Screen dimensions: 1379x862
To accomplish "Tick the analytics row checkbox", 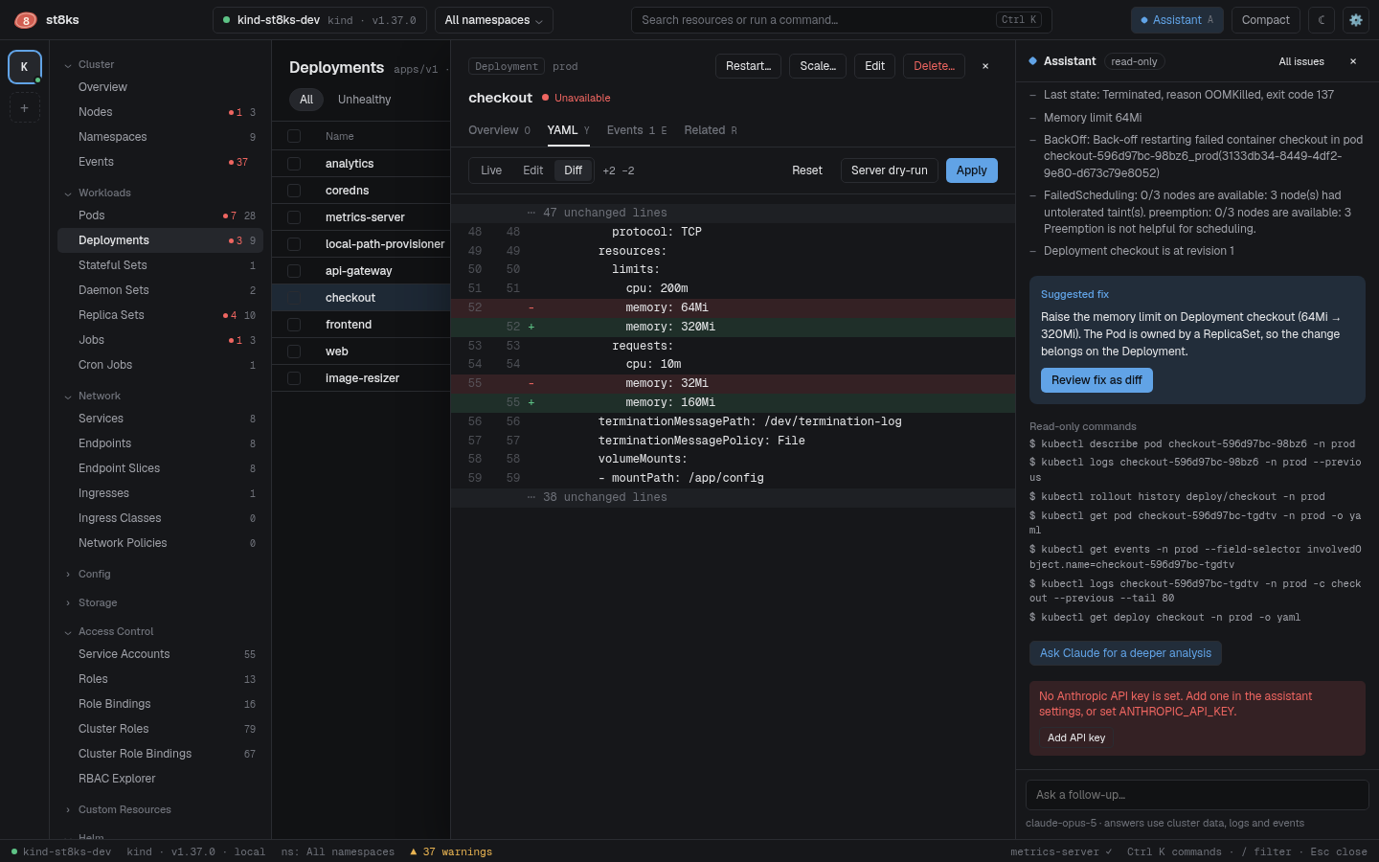I will pyautogui.click(x=294, y=164).
